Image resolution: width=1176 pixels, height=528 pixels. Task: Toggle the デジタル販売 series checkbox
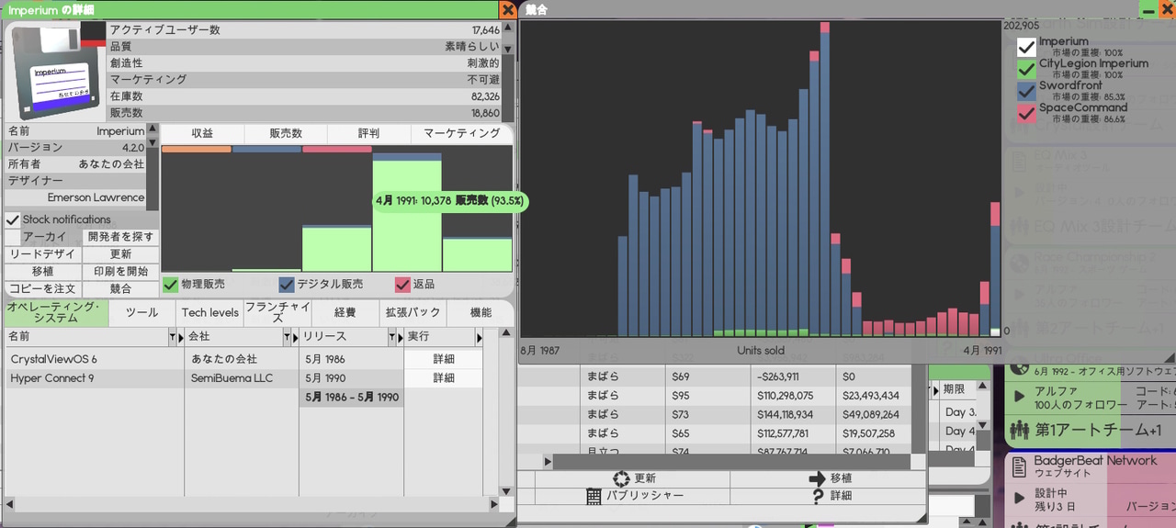pos(287,285)
